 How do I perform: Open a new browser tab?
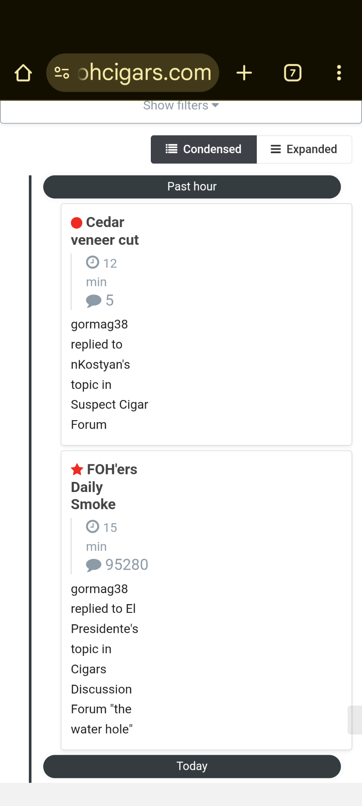(244, 73)
